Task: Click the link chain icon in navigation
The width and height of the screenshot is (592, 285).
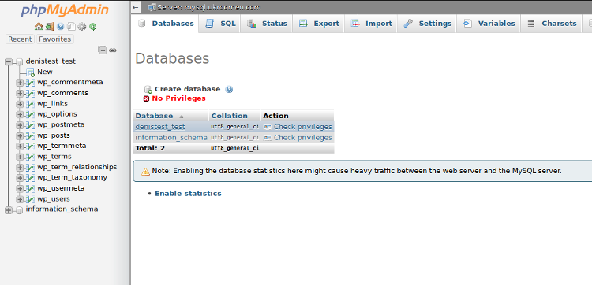Action: 113,50
